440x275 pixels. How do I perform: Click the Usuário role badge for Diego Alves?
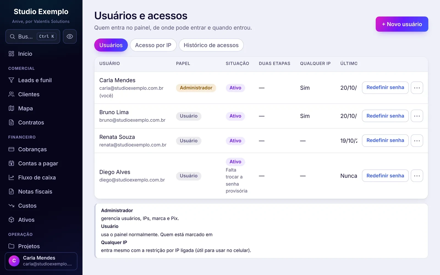tap(189, 176)
